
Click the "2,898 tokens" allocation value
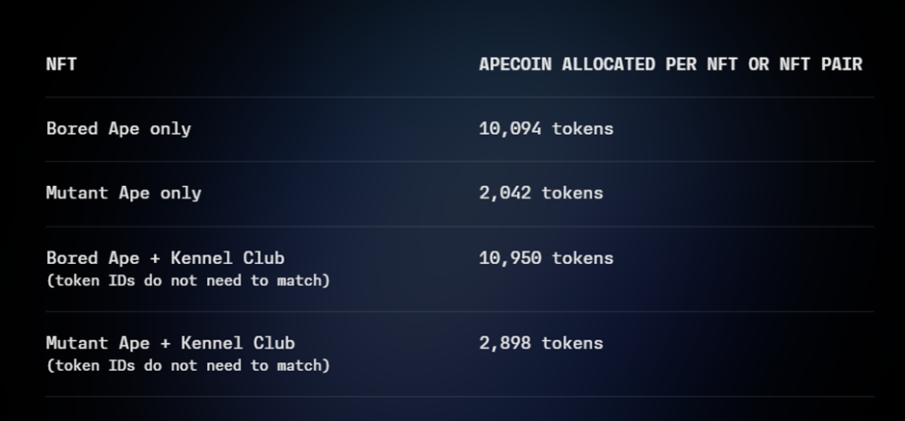541,343
